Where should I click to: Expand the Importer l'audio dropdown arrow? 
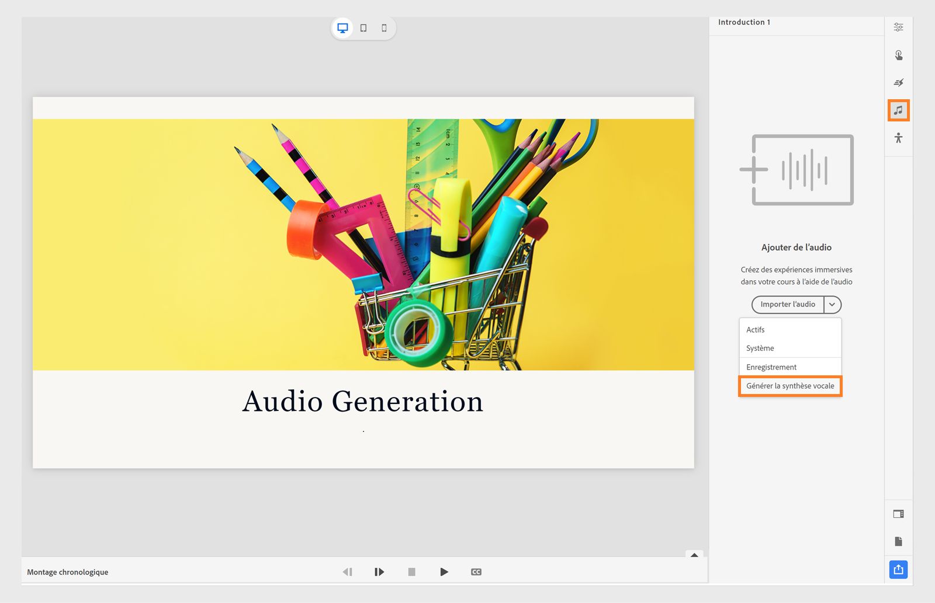point(832,305)
